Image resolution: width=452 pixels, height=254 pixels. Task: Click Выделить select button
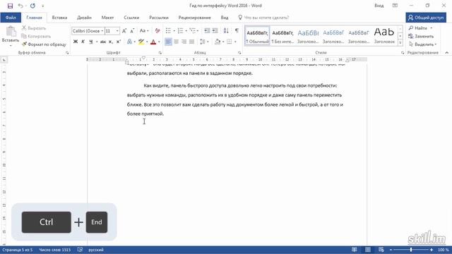point(422,44)
